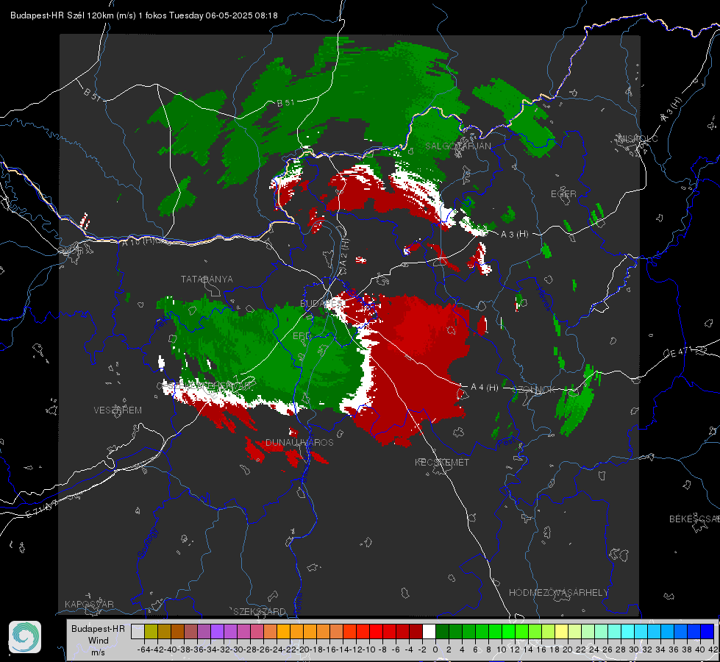This screenshot has height=662, width=720.
Task: Click the swirl logo beside the legend
Action: click(x=25, y=637)
